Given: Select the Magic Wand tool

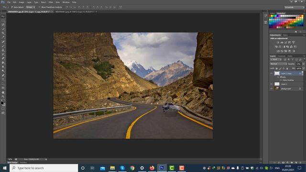Looking at the screenshot, I should [x=3, y=29].
